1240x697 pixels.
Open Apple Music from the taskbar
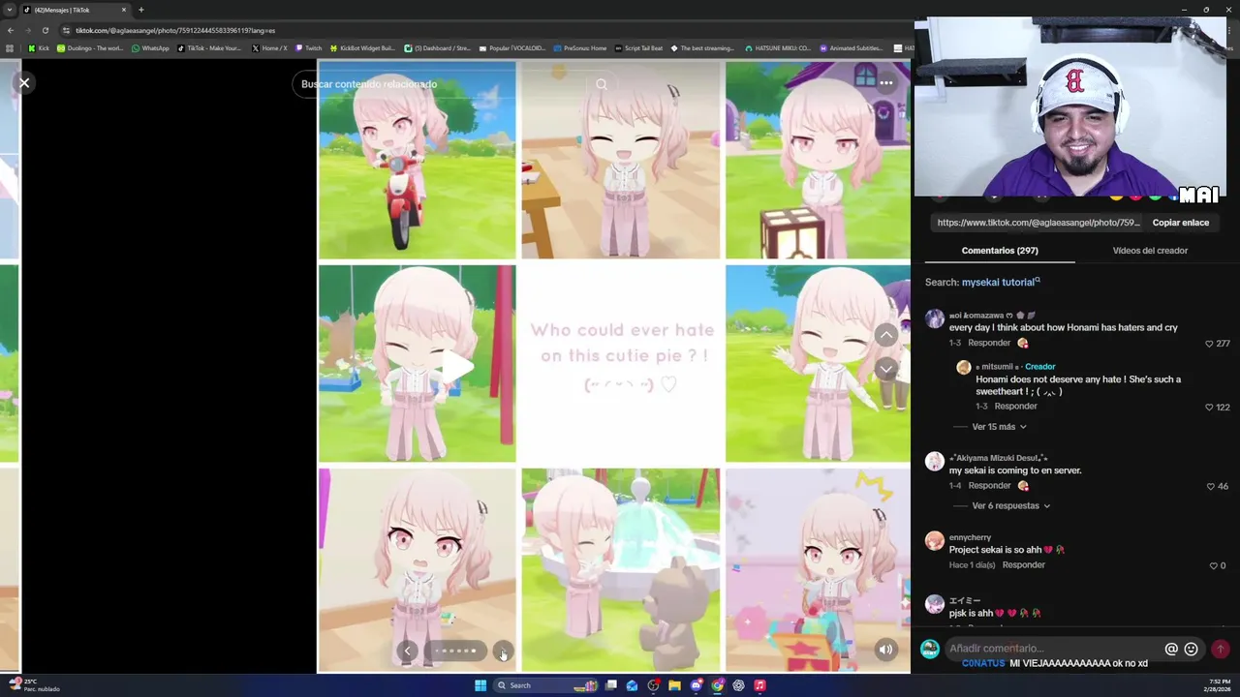click(x=759, y=685)
